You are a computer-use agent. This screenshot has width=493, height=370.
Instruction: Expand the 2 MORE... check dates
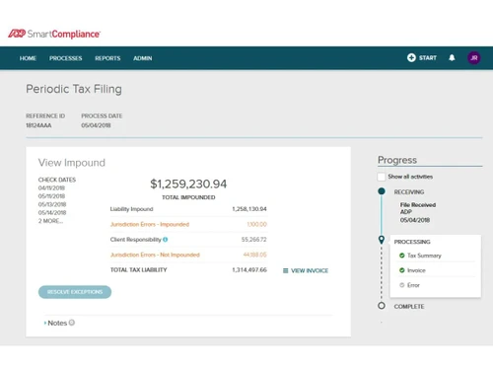(x=50, y=221)
